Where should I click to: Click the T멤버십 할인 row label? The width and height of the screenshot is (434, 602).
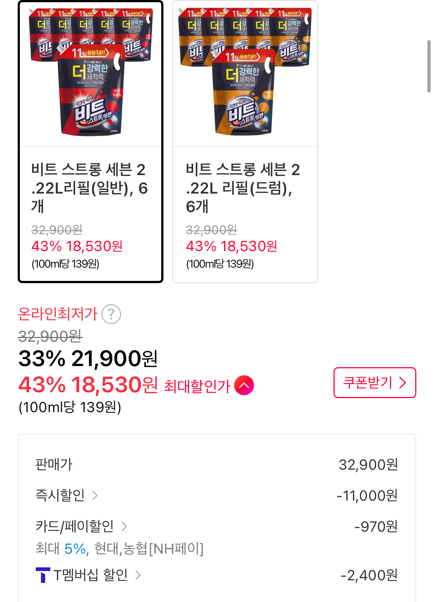(x=91, y=575)
